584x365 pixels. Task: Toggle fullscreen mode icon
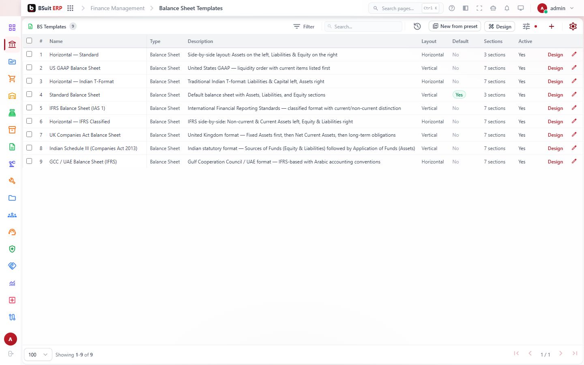(x=479, y=8)
